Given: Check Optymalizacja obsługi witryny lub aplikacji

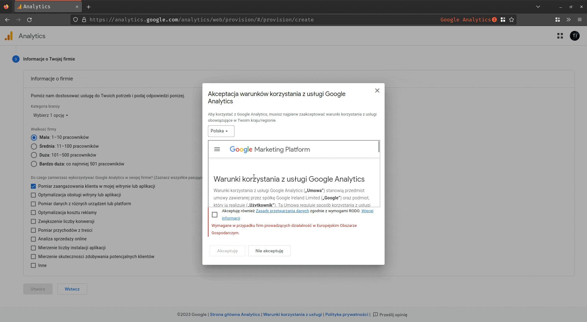Looking at the screenshot, I should tap(33, 195).
